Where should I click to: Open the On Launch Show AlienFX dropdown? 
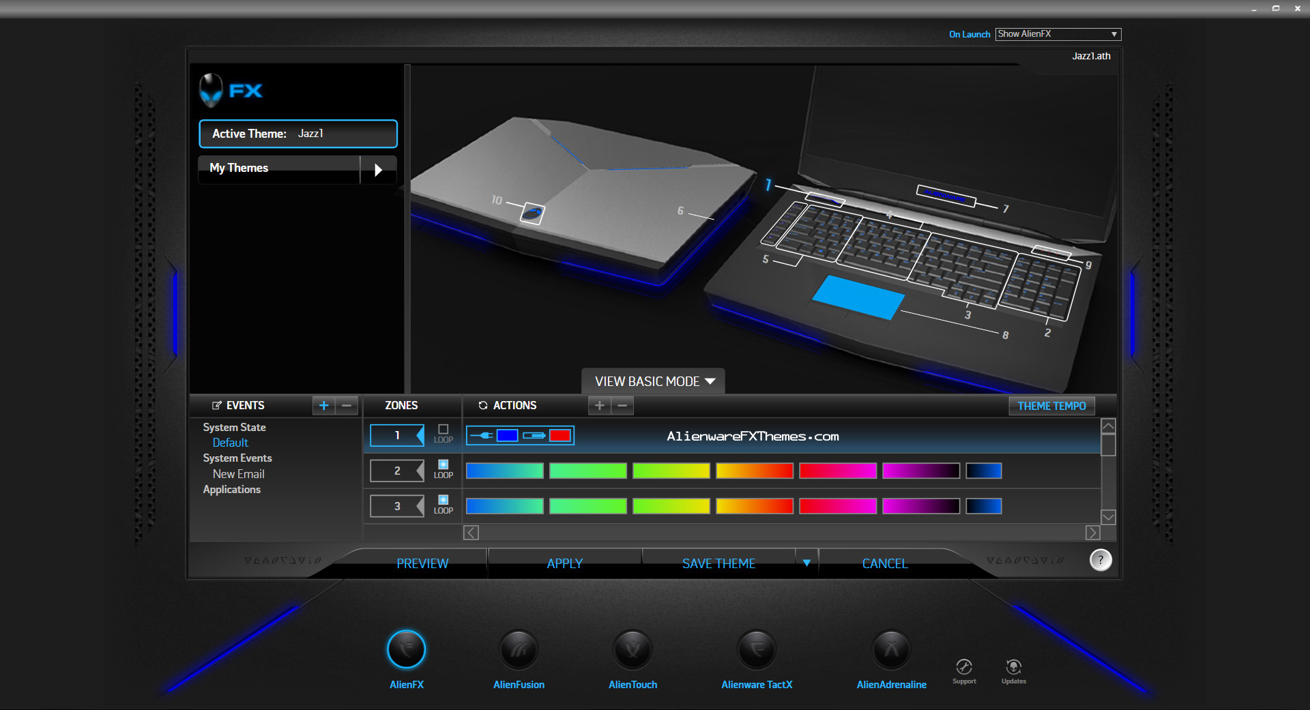pyautogui.click(x=1058, y=34)
